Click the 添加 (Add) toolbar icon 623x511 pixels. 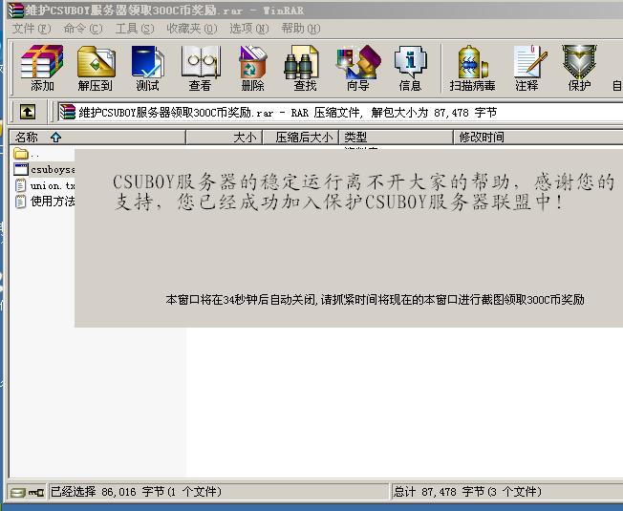point(42,68)
